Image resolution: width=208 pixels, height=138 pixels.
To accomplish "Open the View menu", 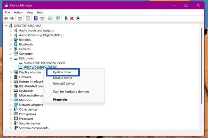I will coord(30,12).
